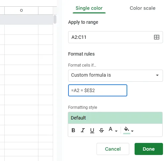
Task: Open the 'Custom formula is' condition dropdown
Action: (116, 76)
